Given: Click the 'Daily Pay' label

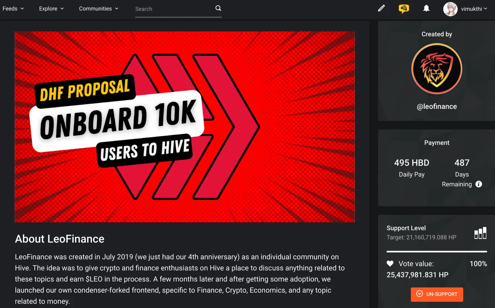Looking at the screenshot, I should point(411,174).
